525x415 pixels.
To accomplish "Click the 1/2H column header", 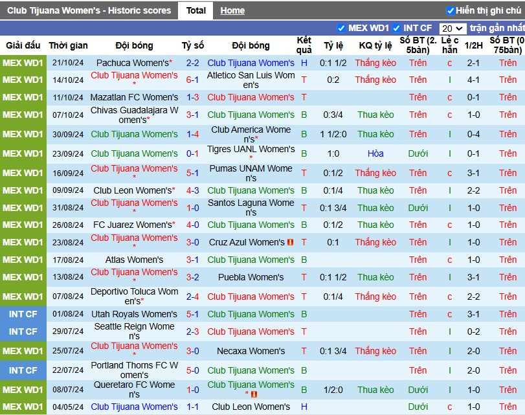I will click(473, 45).
